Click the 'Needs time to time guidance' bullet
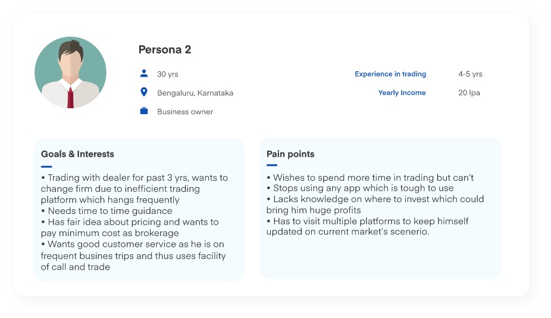 107,211
